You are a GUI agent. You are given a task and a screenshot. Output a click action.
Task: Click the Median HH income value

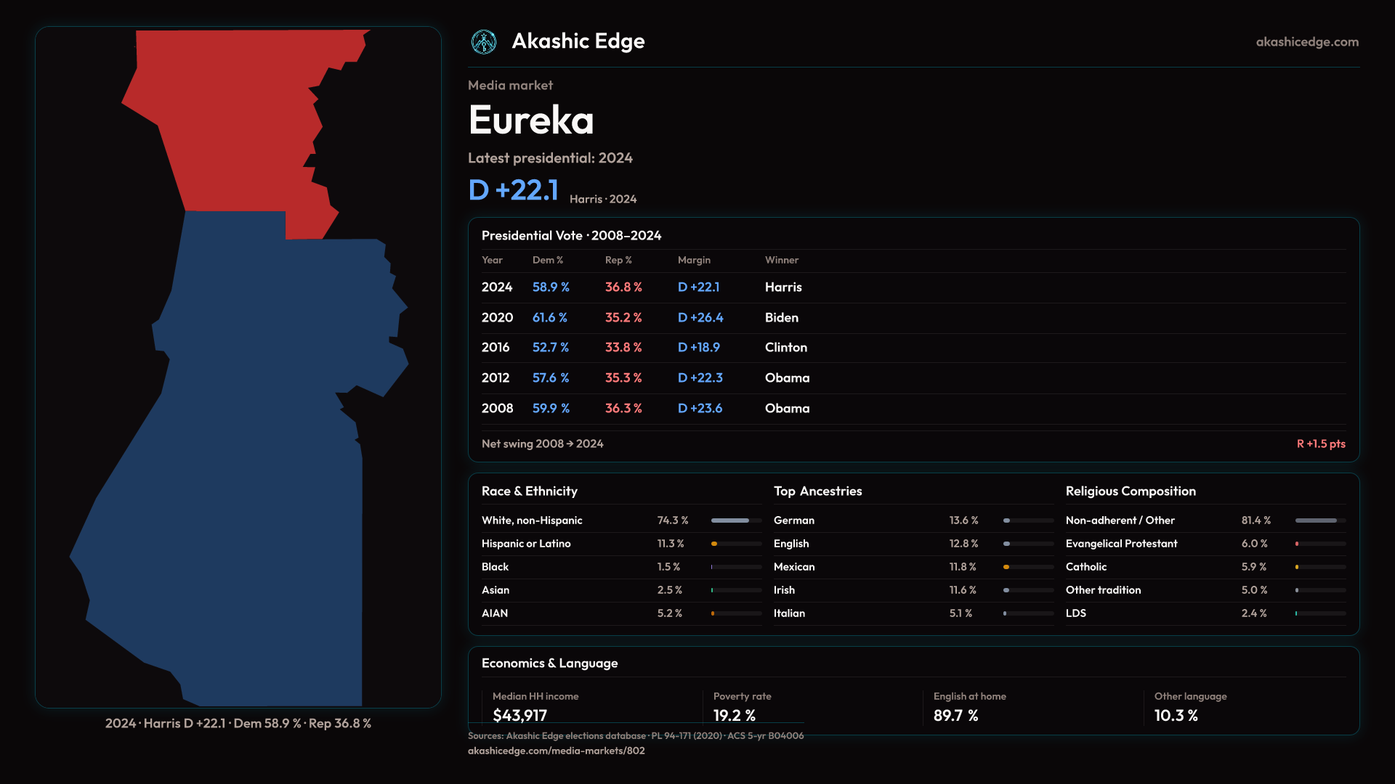point(519,716)
